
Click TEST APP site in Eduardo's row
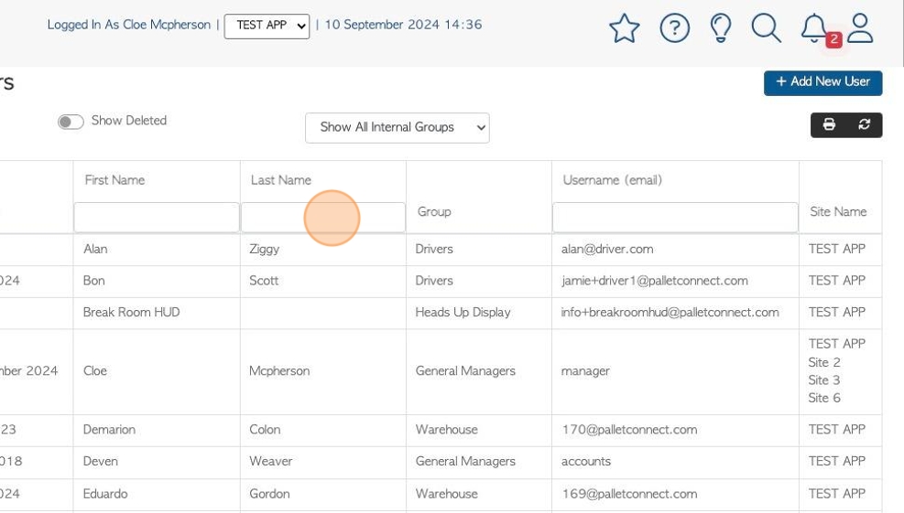(836, 494)
